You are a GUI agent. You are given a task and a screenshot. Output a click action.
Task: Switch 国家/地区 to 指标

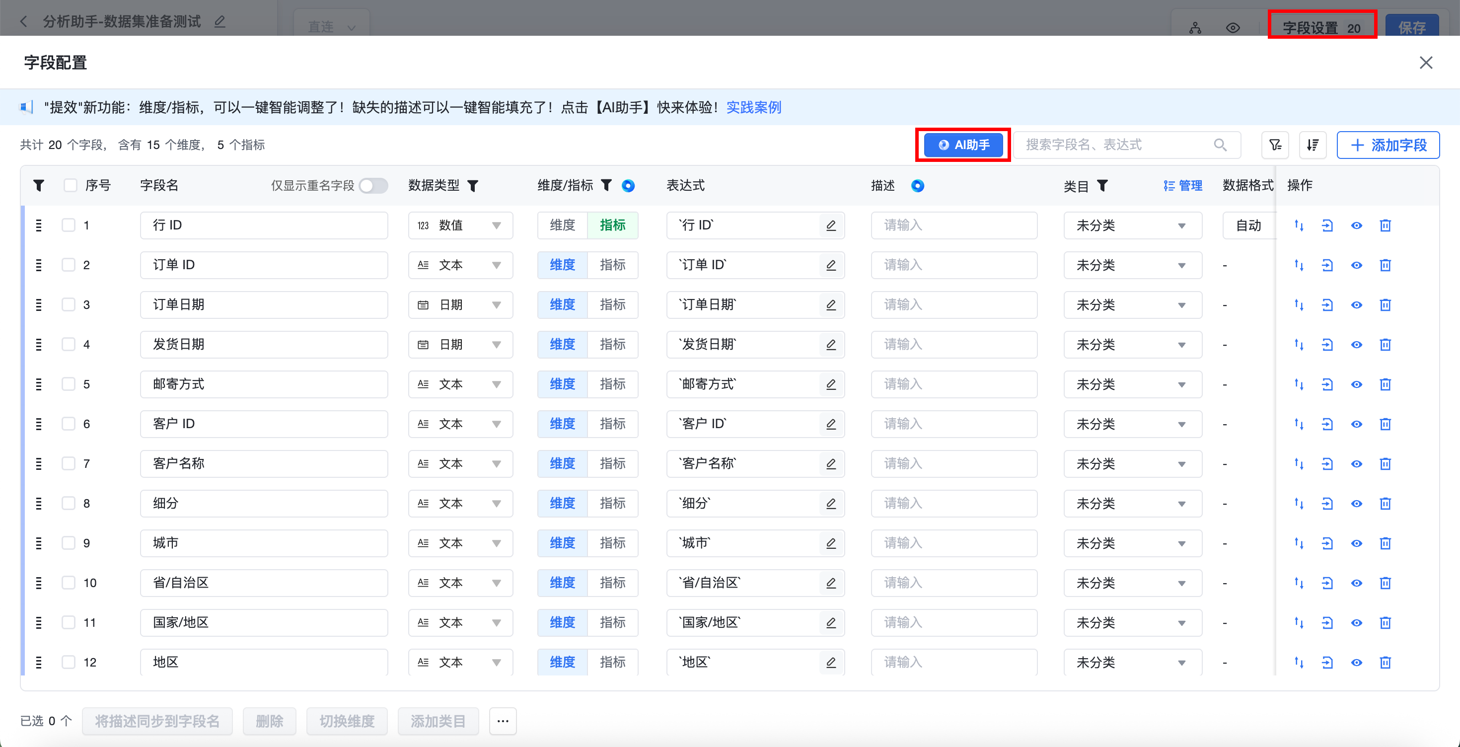pyautogui.click(x=613, y=622)
